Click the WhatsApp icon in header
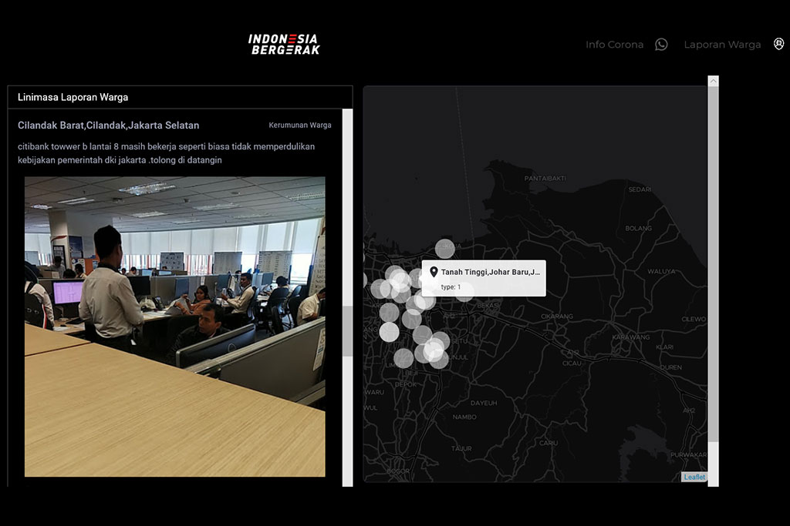The width and height of the screenshot is (790, 526). [661, 45]
